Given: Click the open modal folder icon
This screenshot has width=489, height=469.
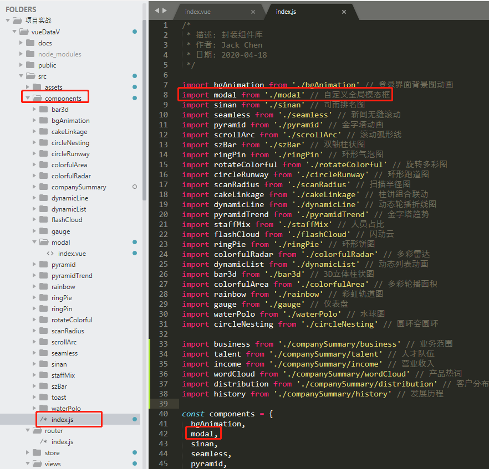Looking at the screenshot, I should point(44,242).
